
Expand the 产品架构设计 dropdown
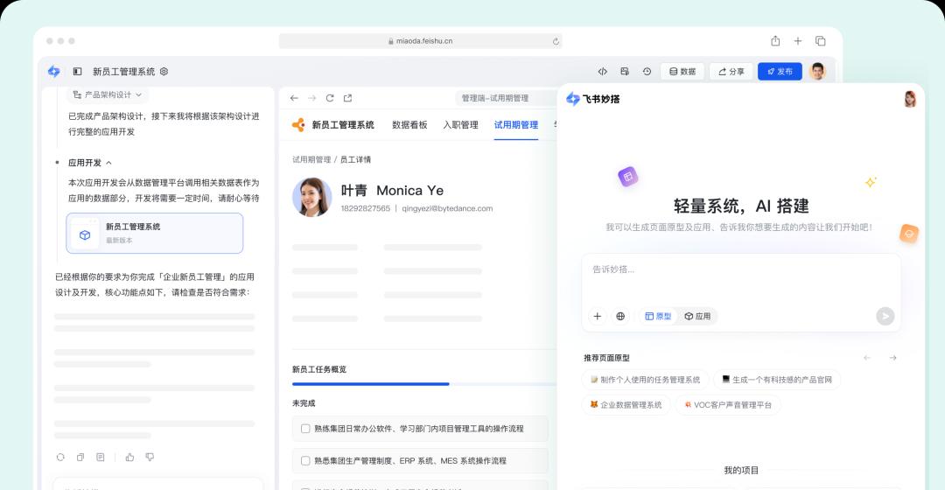108,94
